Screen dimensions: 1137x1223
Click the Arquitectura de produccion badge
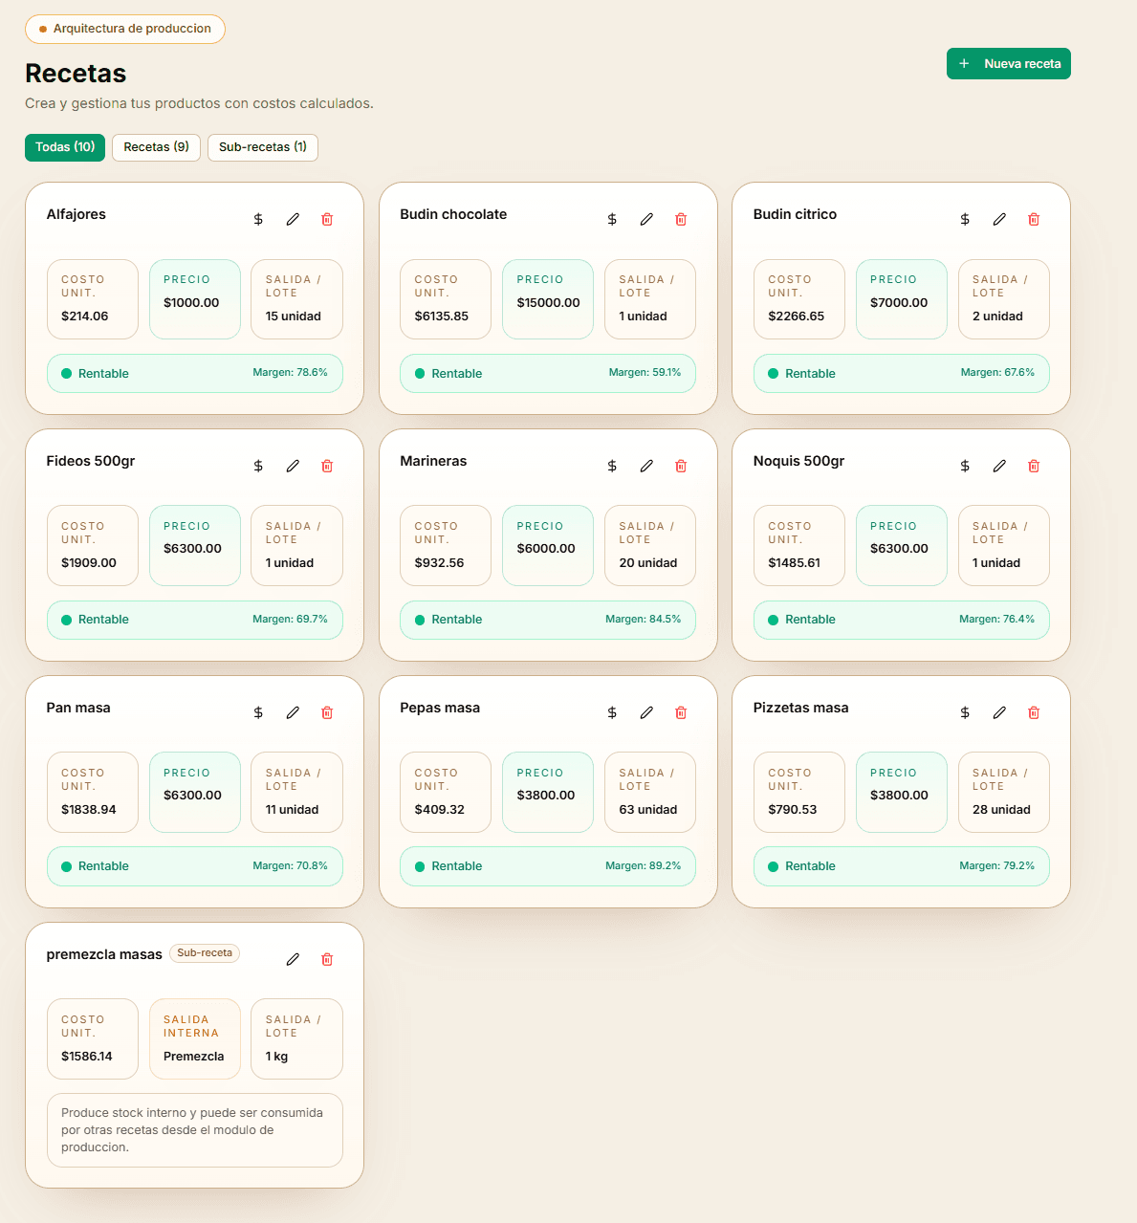124,29
